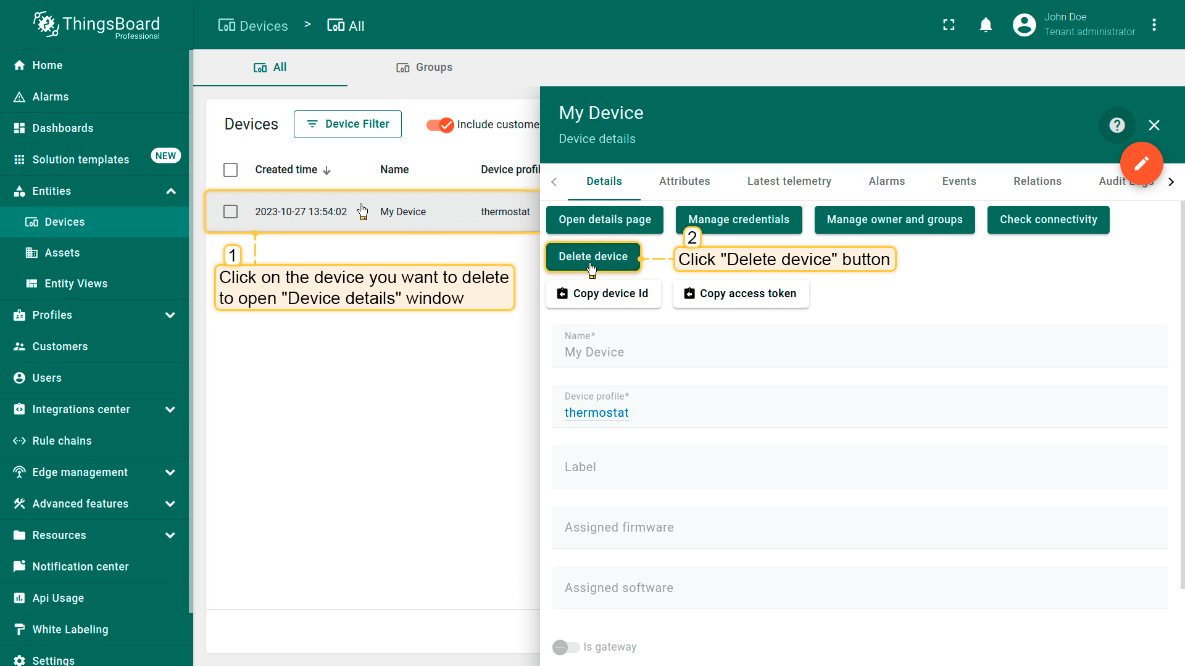This screenshot has width=1185, height=666.
Task: Open Rule chains from sidebar
Action: point(62,441)
